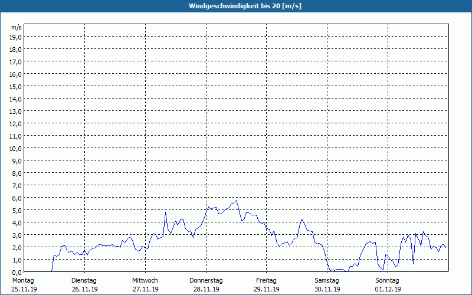The height and width of the screenshot is (295, 472).
Task: Click the '8,0' y-axis label
Action: point(17,173)
